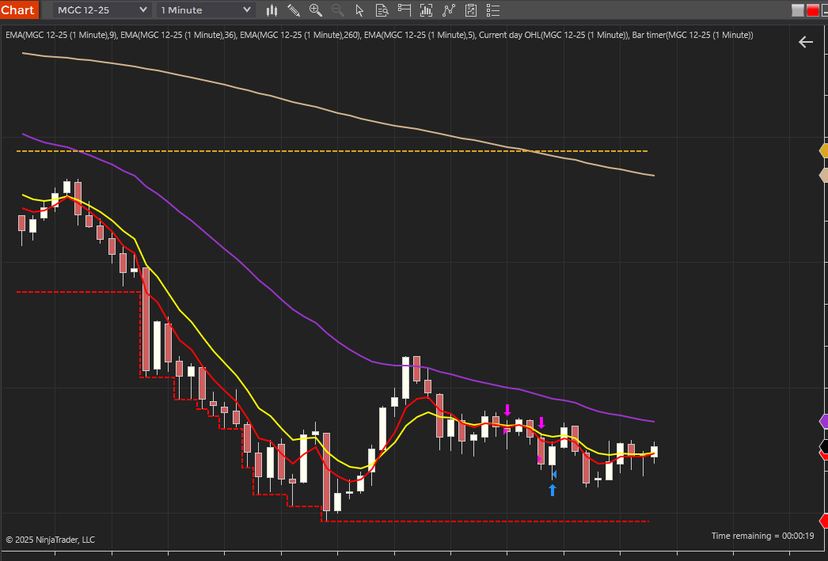The image size is (828, 561).
Task: Click the red interval link button
Action: point(813,10)
